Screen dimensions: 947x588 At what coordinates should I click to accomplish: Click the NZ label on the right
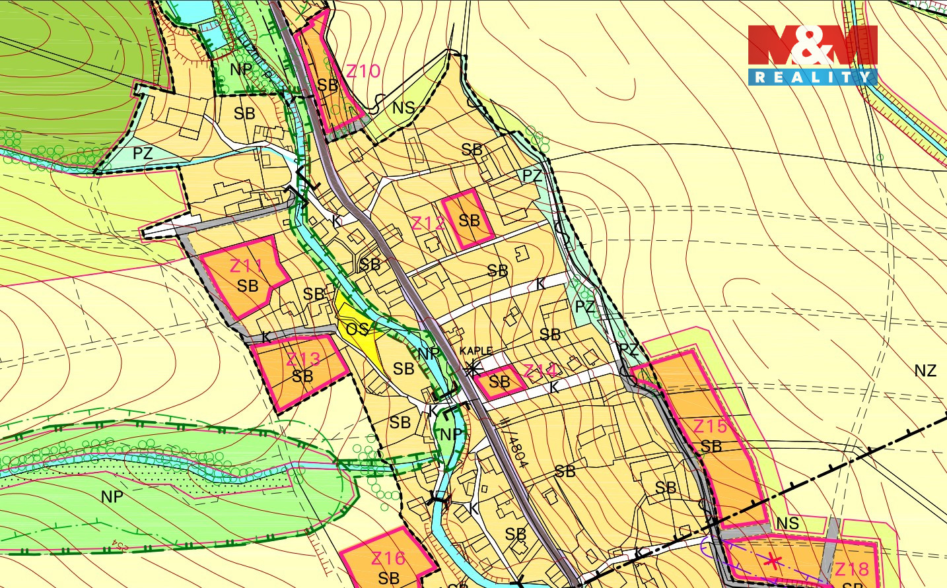click(x=925, y=370)
